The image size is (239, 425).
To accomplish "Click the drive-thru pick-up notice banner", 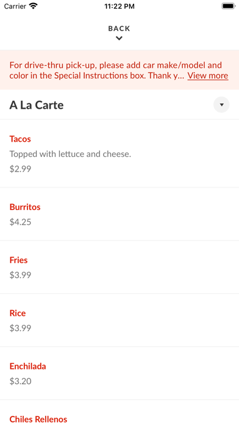I will pyautogui.click(x=120, y=70).
